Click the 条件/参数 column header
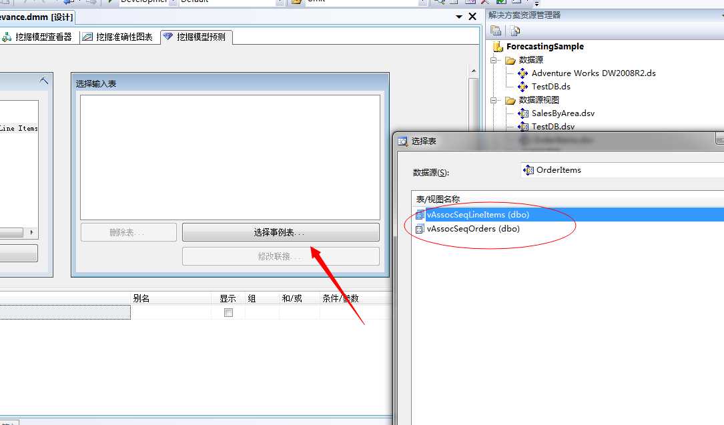The height and width of the screenshot is (425, 724). point(356,298)
